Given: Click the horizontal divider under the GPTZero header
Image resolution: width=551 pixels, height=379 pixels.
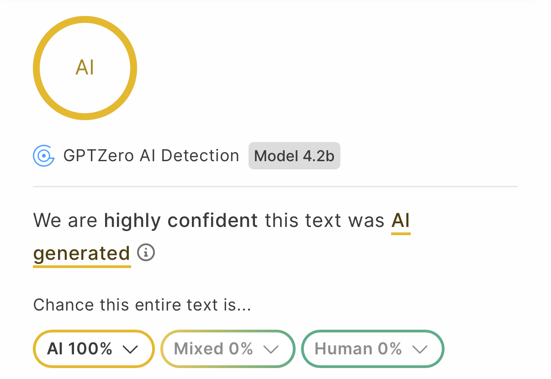Looking at the screenshot, I should click(x=275, y=187).
